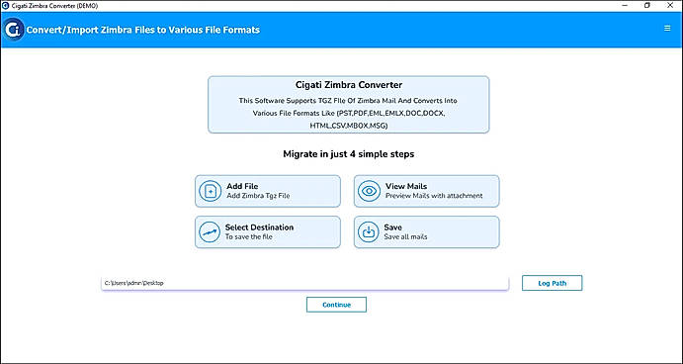Close the Cigati Zimbra Converter window
The image size is (683, 364).
click(x=670, y=5)
